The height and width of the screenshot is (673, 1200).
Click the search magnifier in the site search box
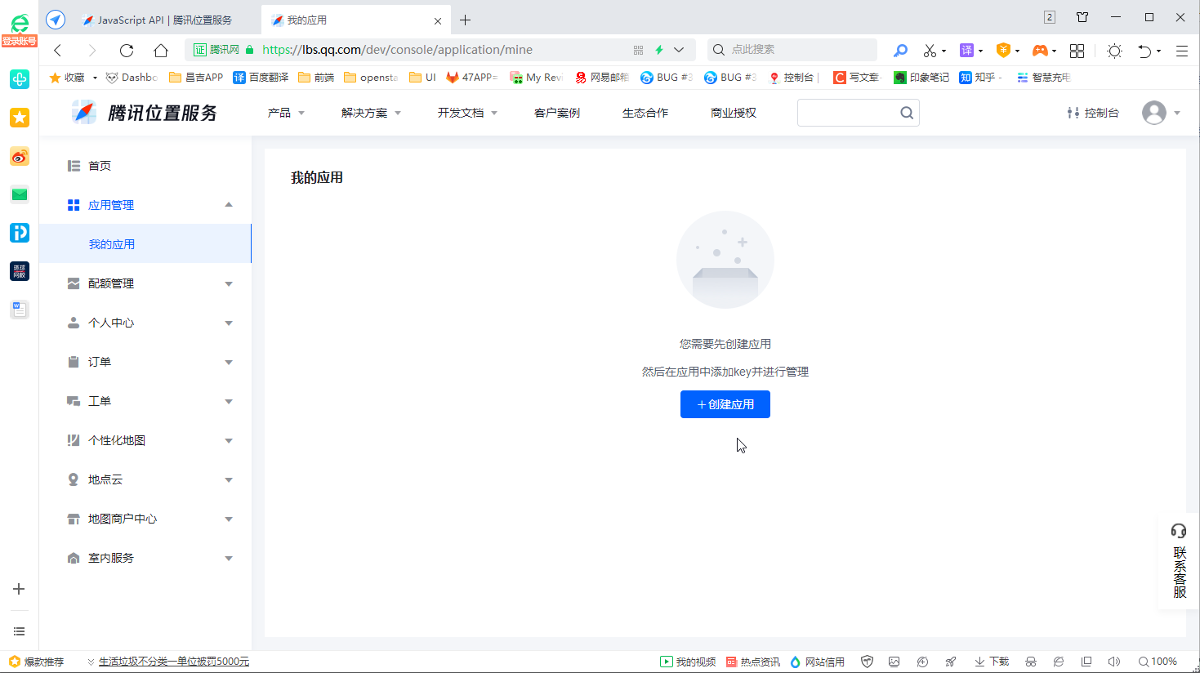click(x=906, y=112)
